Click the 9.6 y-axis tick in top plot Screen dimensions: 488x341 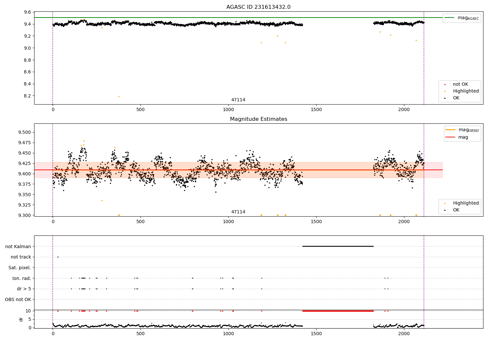point(28,12)
